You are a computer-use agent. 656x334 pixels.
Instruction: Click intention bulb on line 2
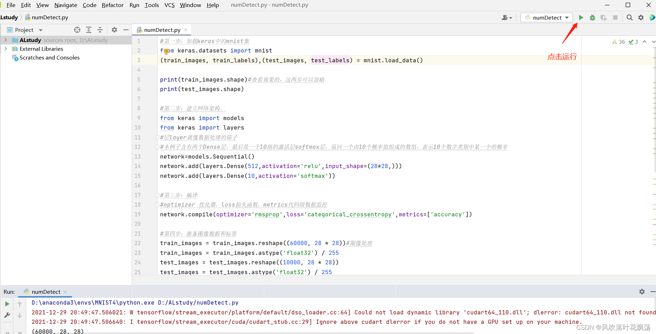(166, 51)
